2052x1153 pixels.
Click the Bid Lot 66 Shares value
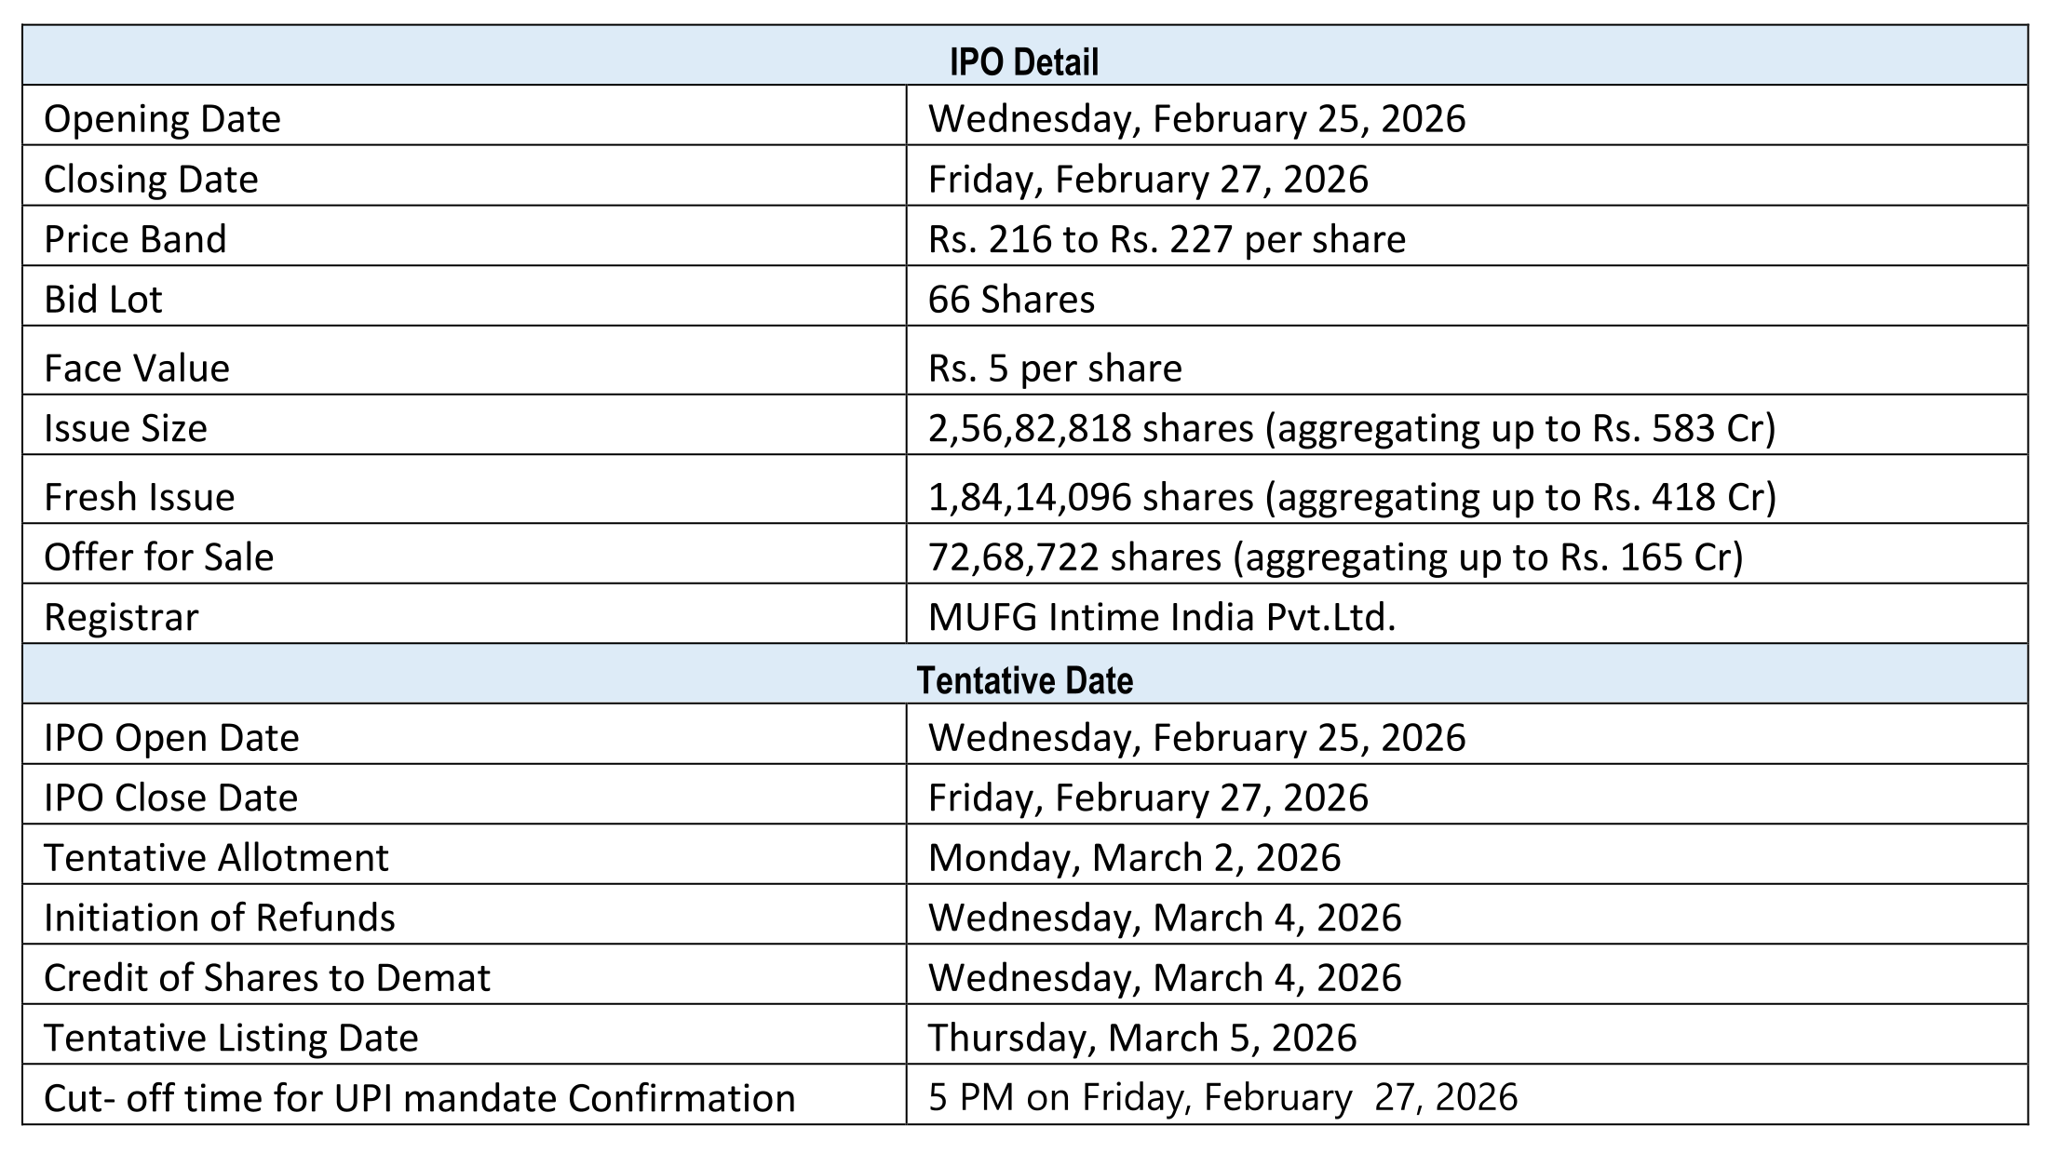coord(1011,300)
